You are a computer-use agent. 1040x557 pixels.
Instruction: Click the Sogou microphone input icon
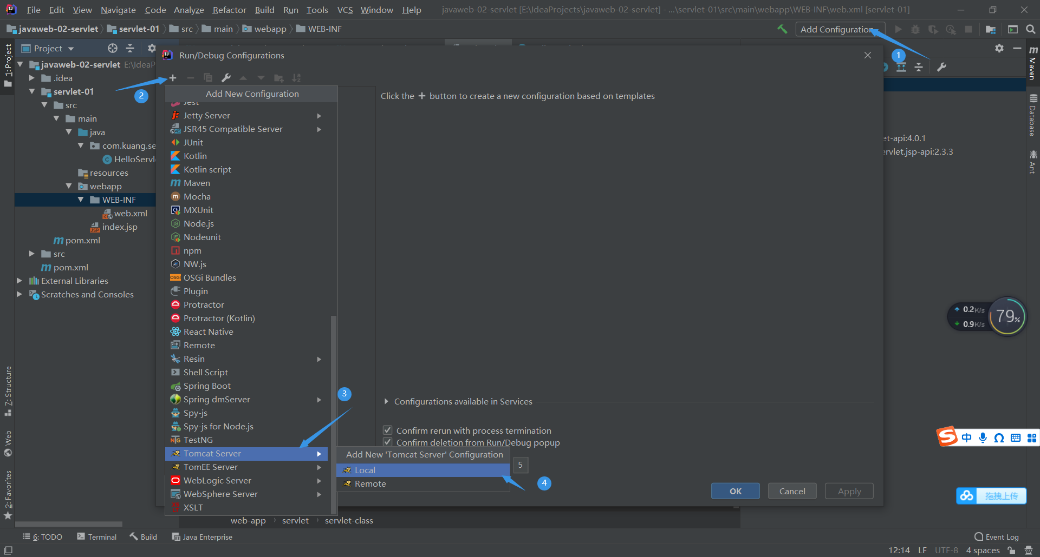pos(983,437)
